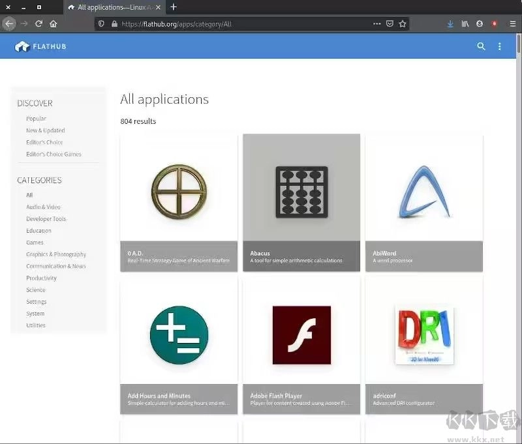Bookmark this page with the star
Viewport: 522px width, 444px height.
point(403,23)
